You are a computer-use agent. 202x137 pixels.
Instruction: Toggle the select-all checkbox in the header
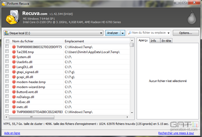pyautogui.click(x=7, y=41)
